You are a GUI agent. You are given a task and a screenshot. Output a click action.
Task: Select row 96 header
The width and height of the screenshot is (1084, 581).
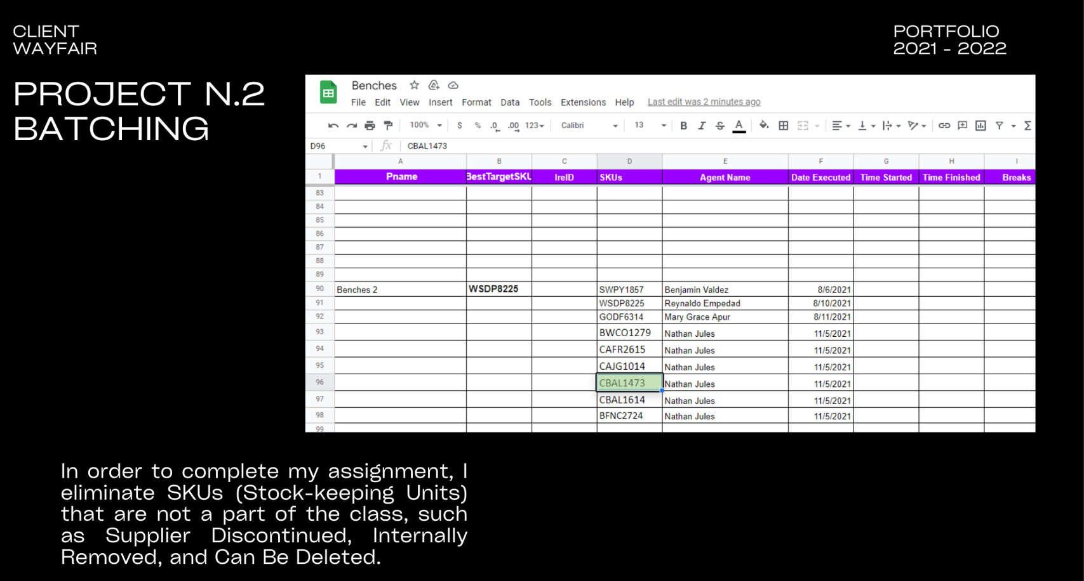click(319, 382)
